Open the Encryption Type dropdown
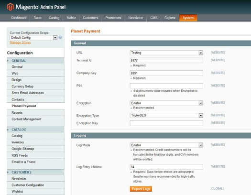Screen dimensions: 251x195 click(x=166, y=115)
